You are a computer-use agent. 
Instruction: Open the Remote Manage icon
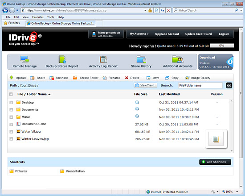[24, 59]
